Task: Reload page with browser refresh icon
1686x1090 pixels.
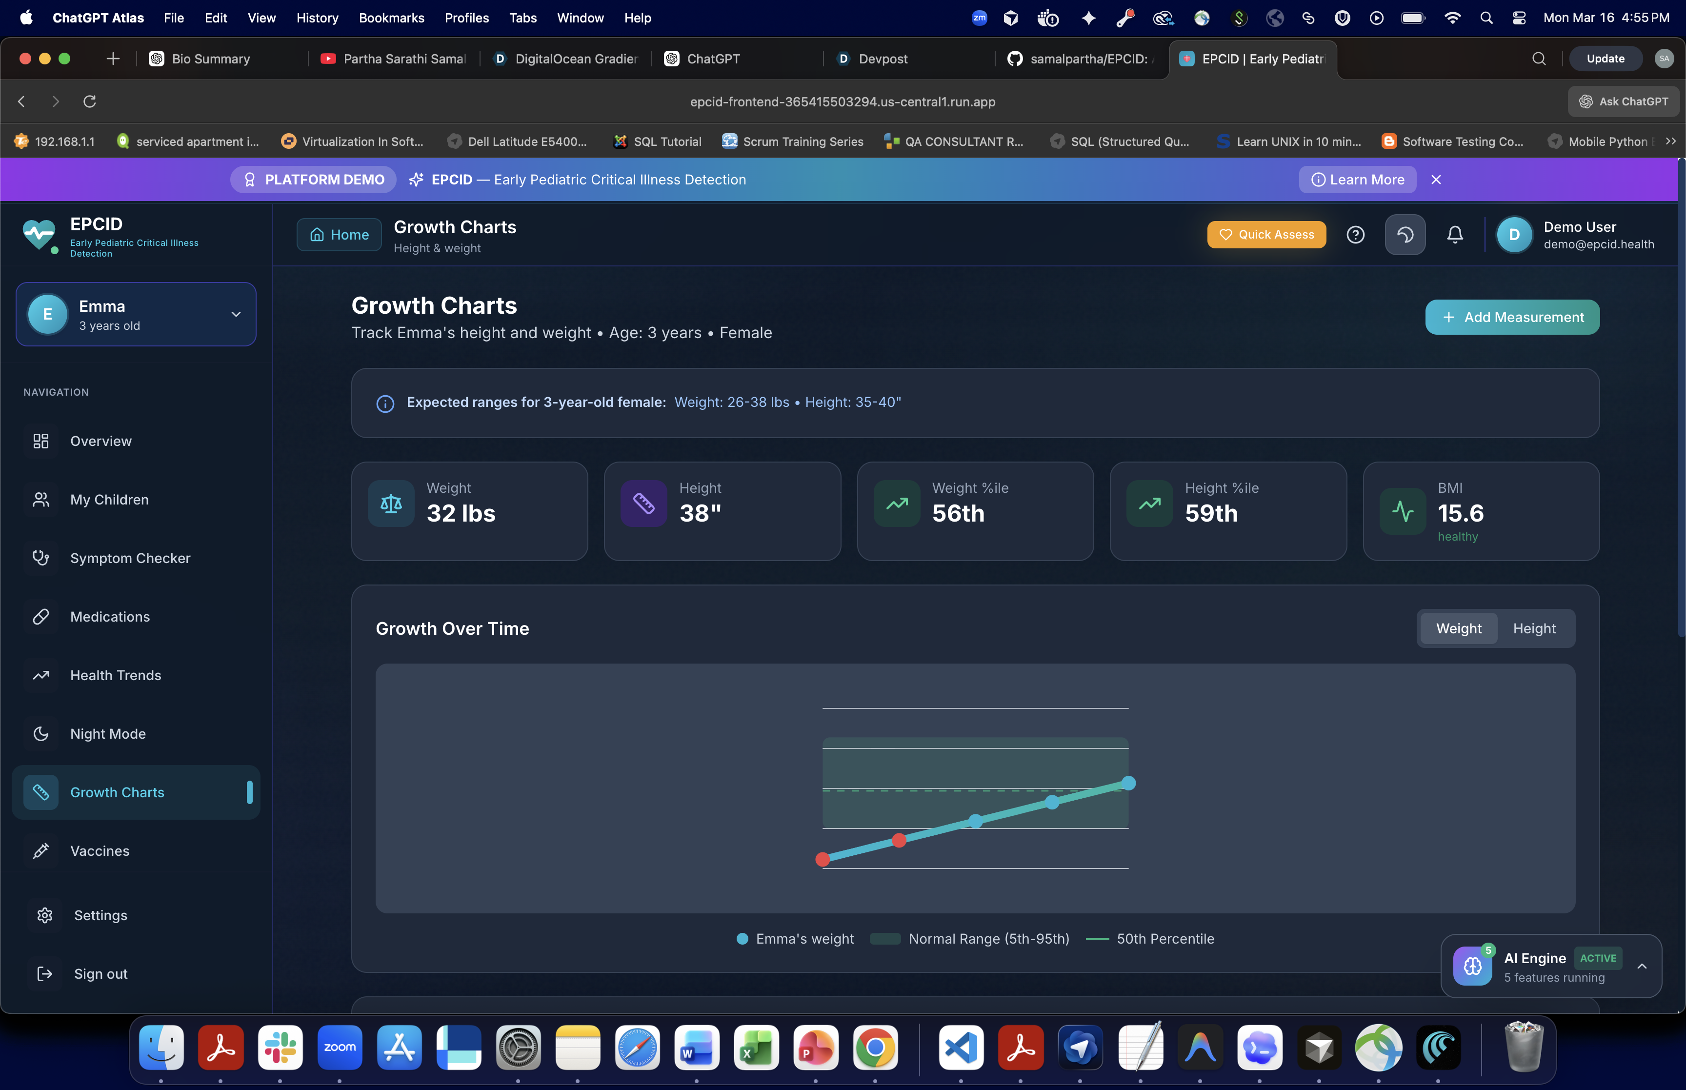Action: pyautogui.click(x=89, y=101)
